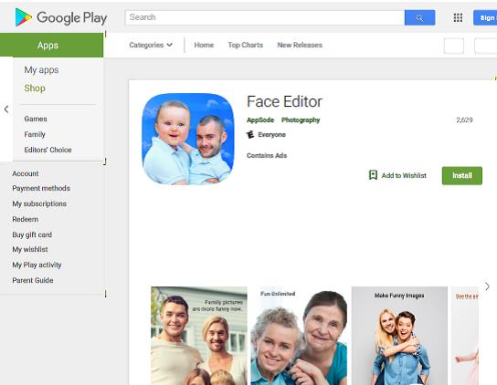The height and width of the screenshot is (385, 497).
Task: Open My apps in sidebar
Action: [41, 69]
